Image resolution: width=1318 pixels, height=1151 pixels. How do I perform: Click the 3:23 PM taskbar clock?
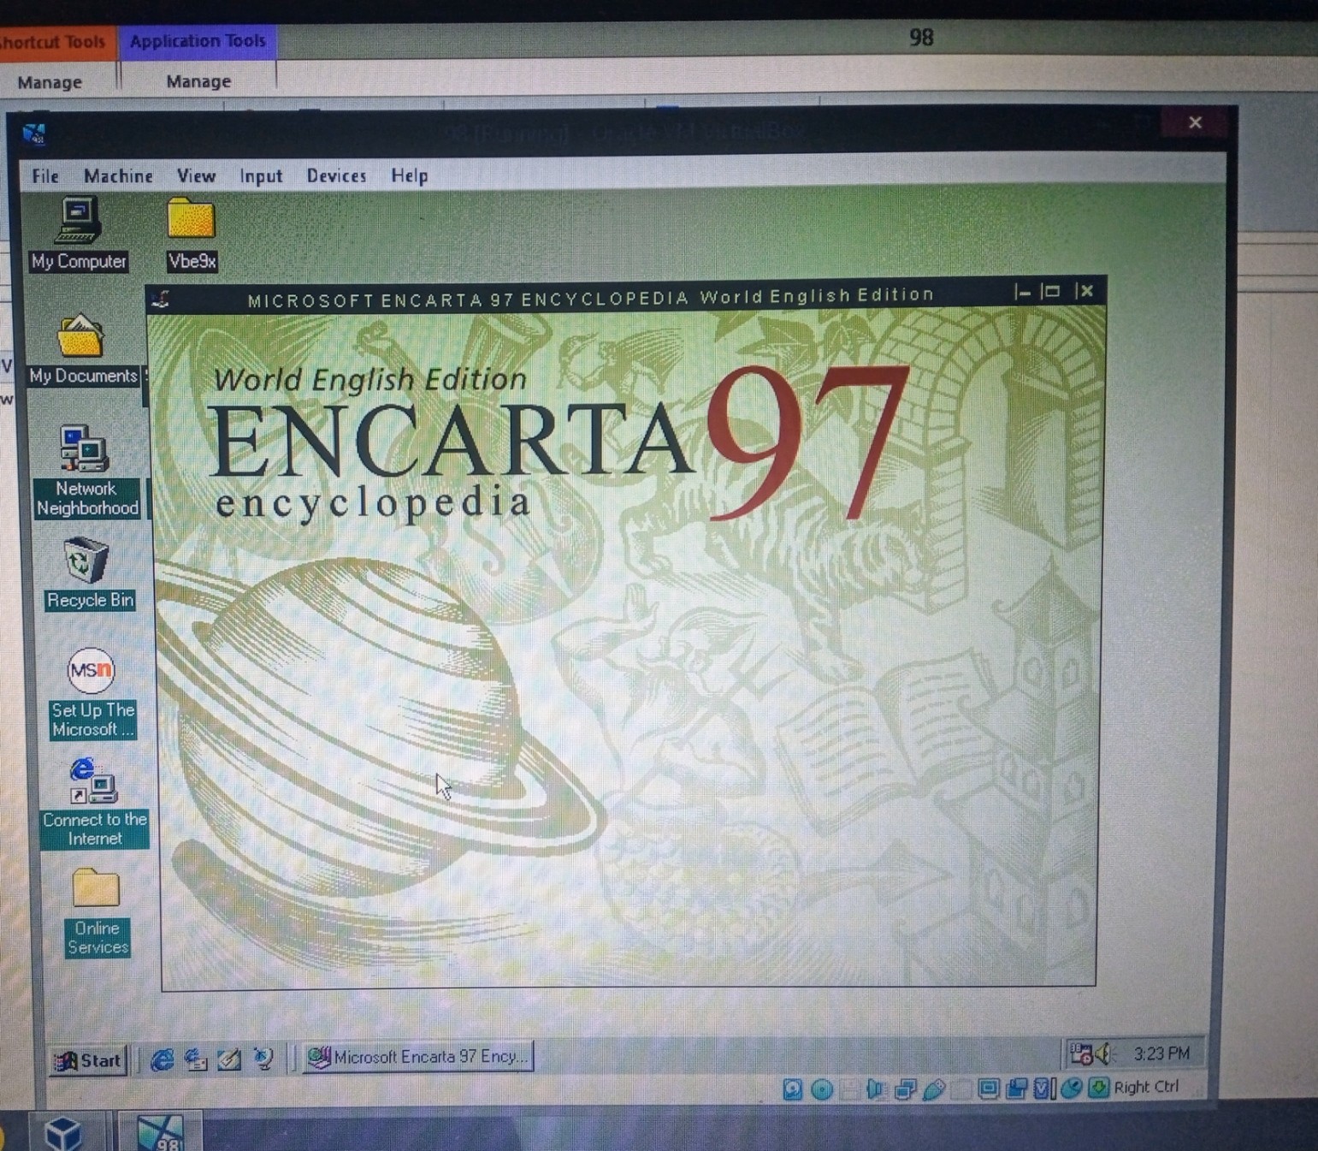1161,1053
